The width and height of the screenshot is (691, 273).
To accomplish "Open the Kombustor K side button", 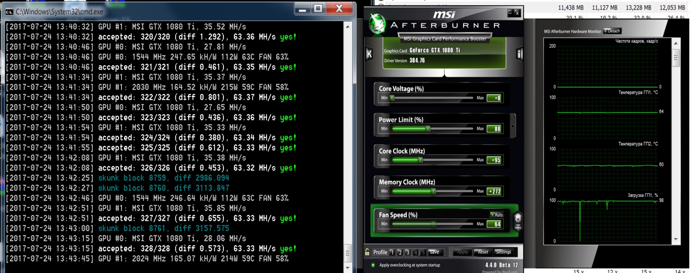I will (x=369, y=54).
